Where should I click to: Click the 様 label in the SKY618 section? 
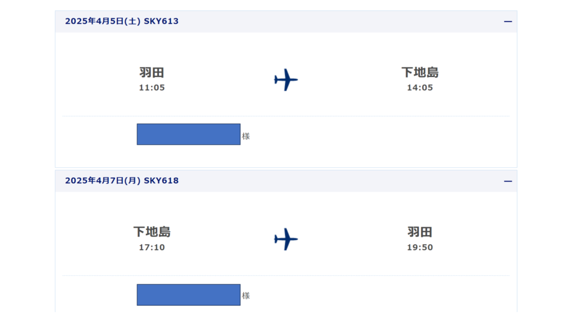[x=246, y=295]
